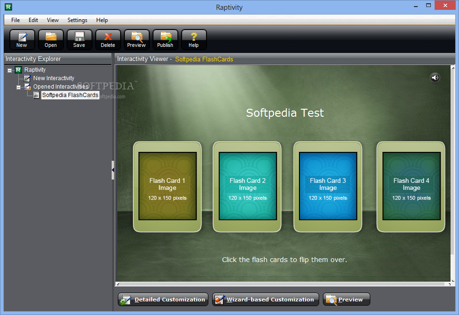Click the Detailed Customization button
Image resolution: width=459 pixels, height=315 pixels.
[163, 299]
